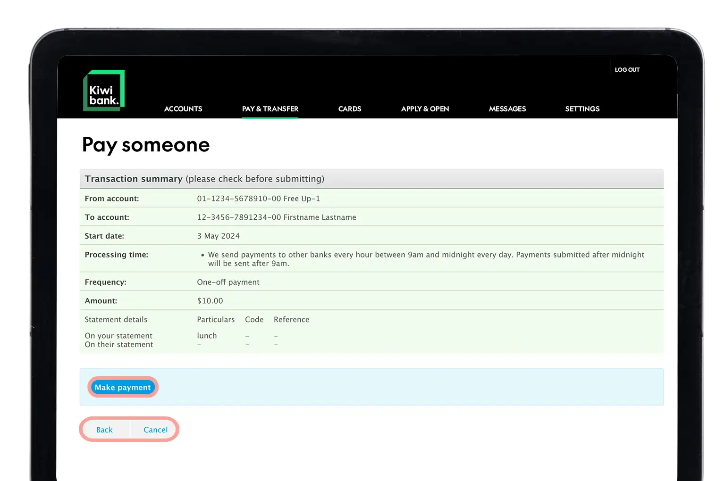
Task: Click the Code column heading
Action: click(254, 319)
